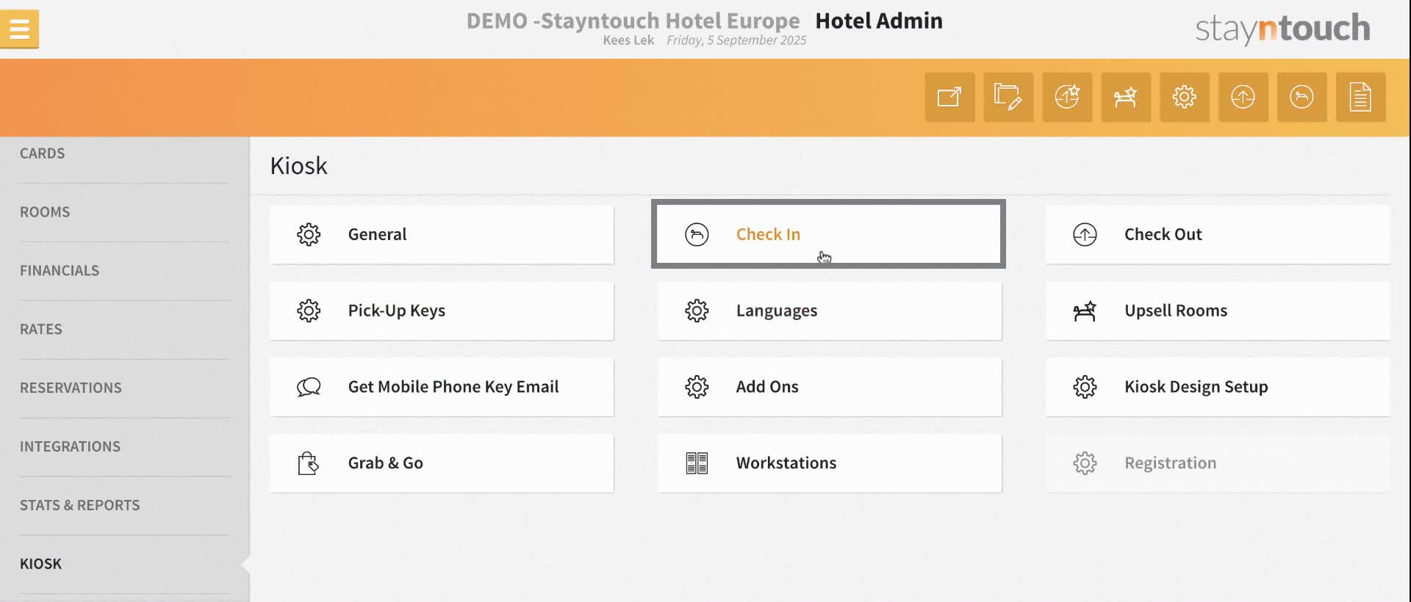Screen dimensions: 1411x602
Task: Click the stayntouch logo
Action: [1282, 29]
